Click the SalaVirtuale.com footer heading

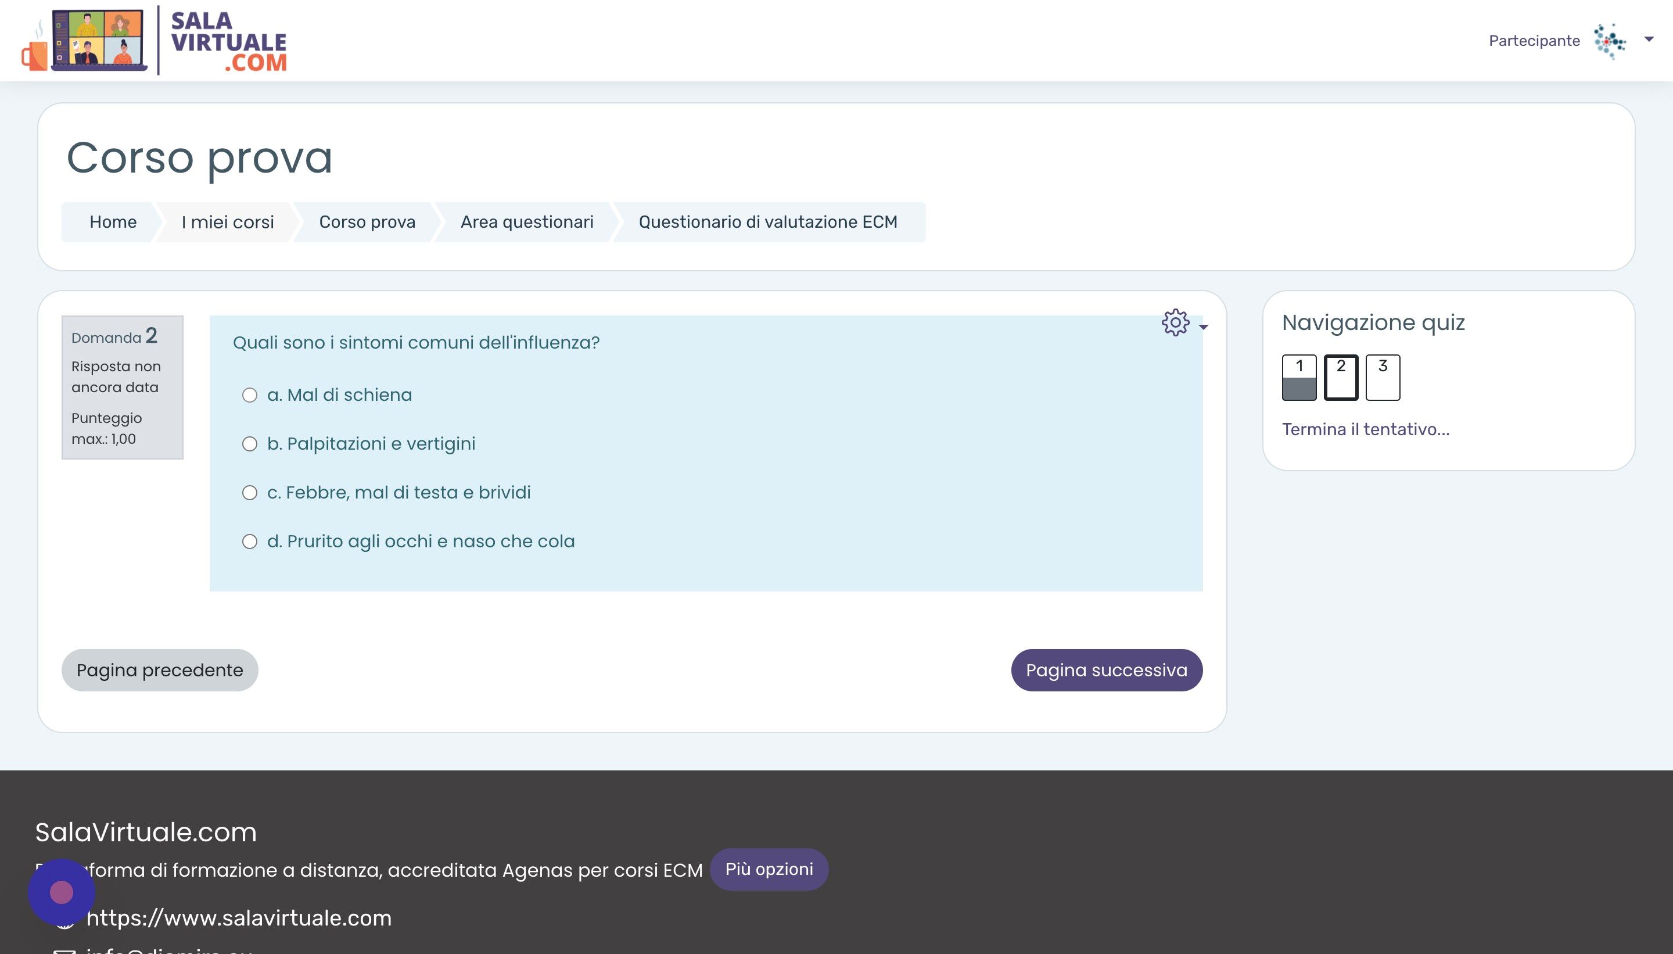[x=146, y=833]
